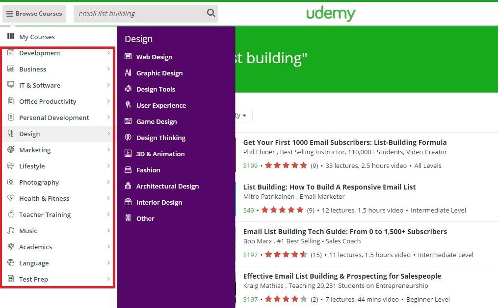This screenshot has height=308, width=498.
Task: Click the Music note icon
Action: coord(11,230)
